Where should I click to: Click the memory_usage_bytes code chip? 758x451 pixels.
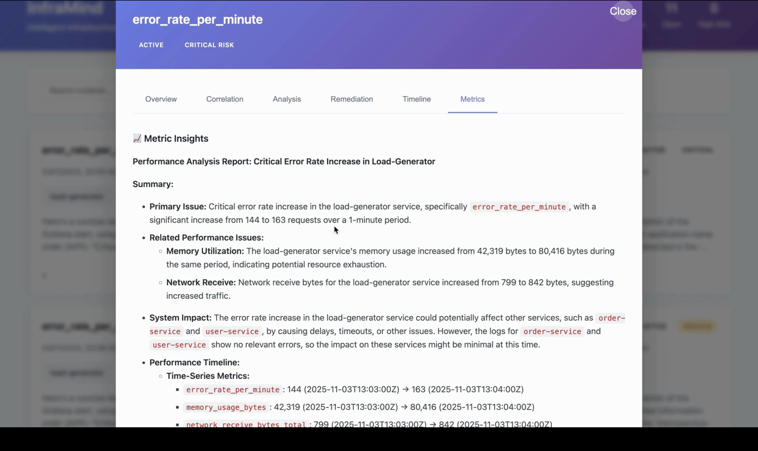pyautogui.click(x=226, y=407)
